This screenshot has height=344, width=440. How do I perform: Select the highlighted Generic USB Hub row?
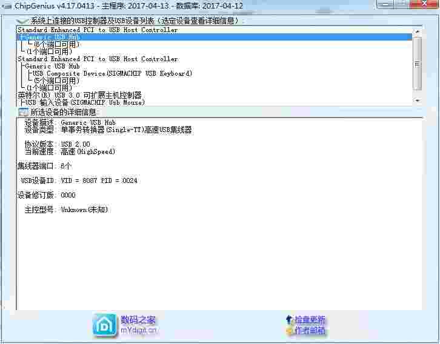(214, 37)
